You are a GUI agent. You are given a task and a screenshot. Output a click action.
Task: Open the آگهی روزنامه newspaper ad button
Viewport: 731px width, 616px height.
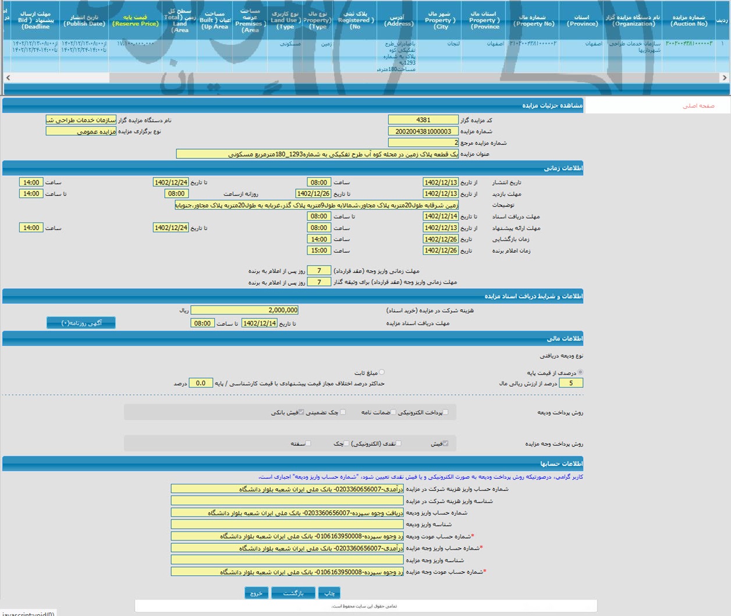[81, 323]
